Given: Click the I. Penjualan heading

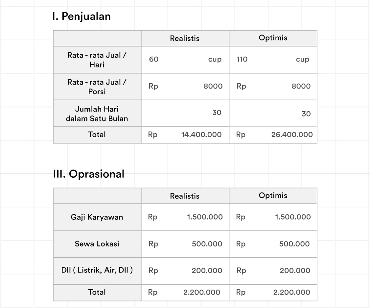Looking at the screenshot, I should (81, 16).
